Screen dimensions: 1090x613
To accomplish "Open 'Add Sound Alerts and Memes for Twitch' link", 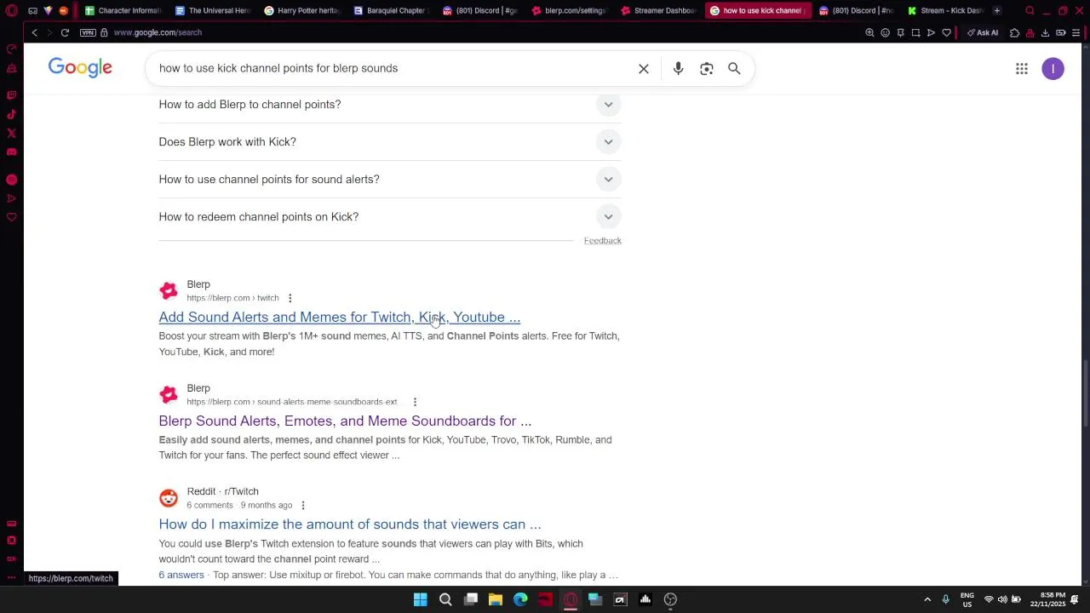I will tap(339, 317).
